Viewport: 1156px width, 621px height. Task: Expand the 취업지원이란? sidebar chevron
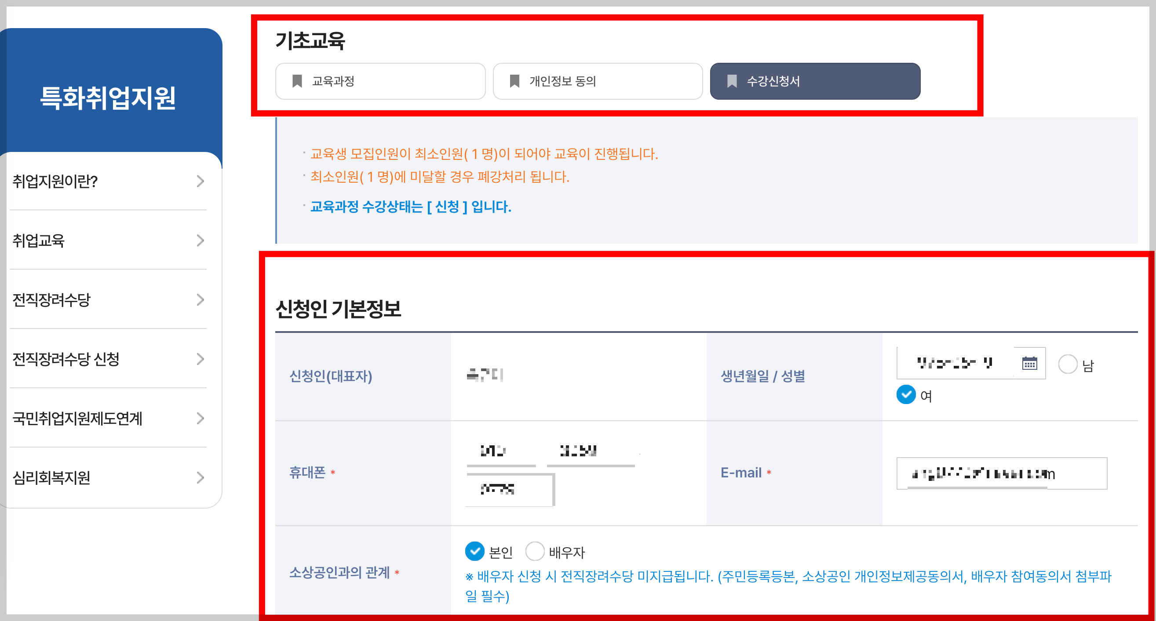point(200,181)
